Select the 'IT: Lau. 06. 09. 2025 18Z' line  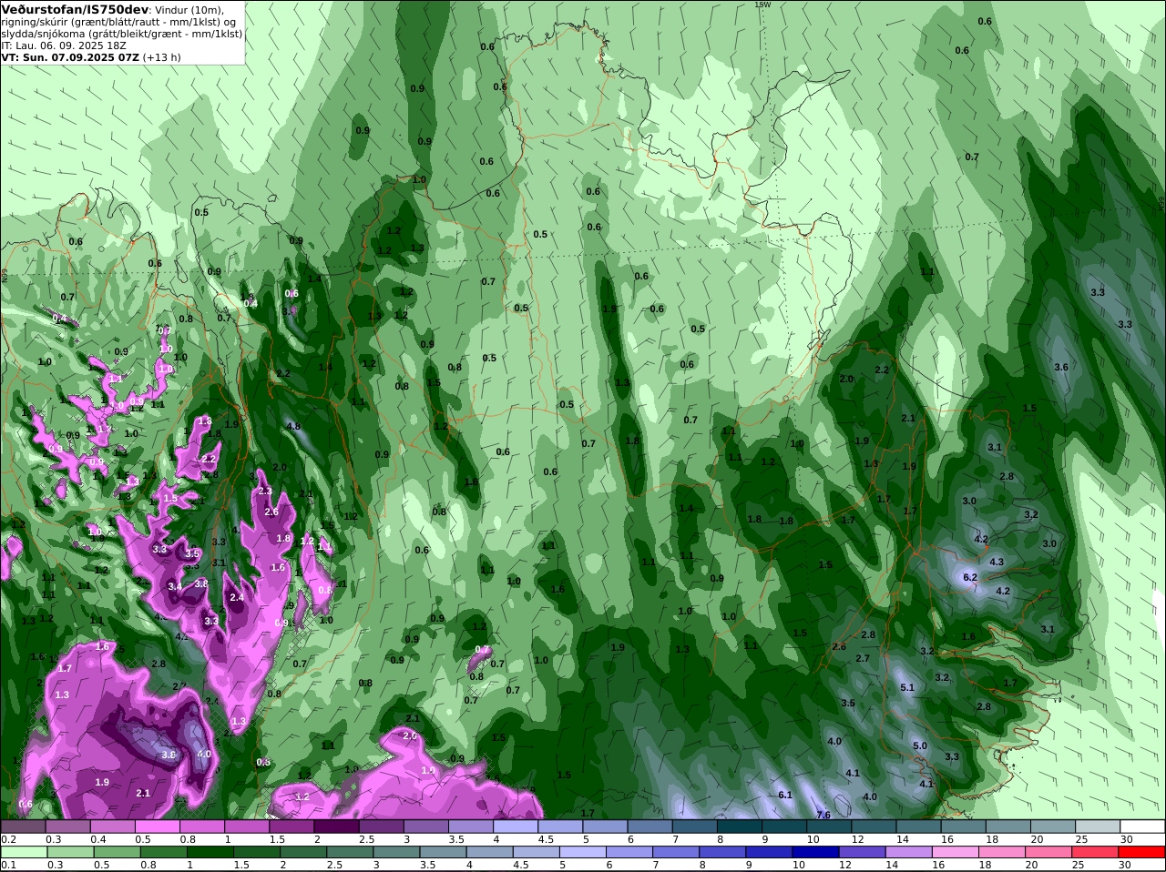(64, 46)
